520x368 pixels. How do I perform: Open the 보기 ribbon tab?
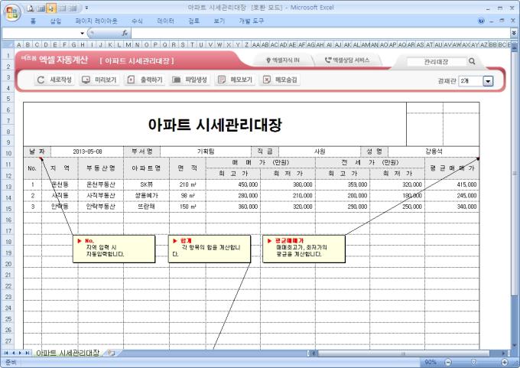coord(219,21)
